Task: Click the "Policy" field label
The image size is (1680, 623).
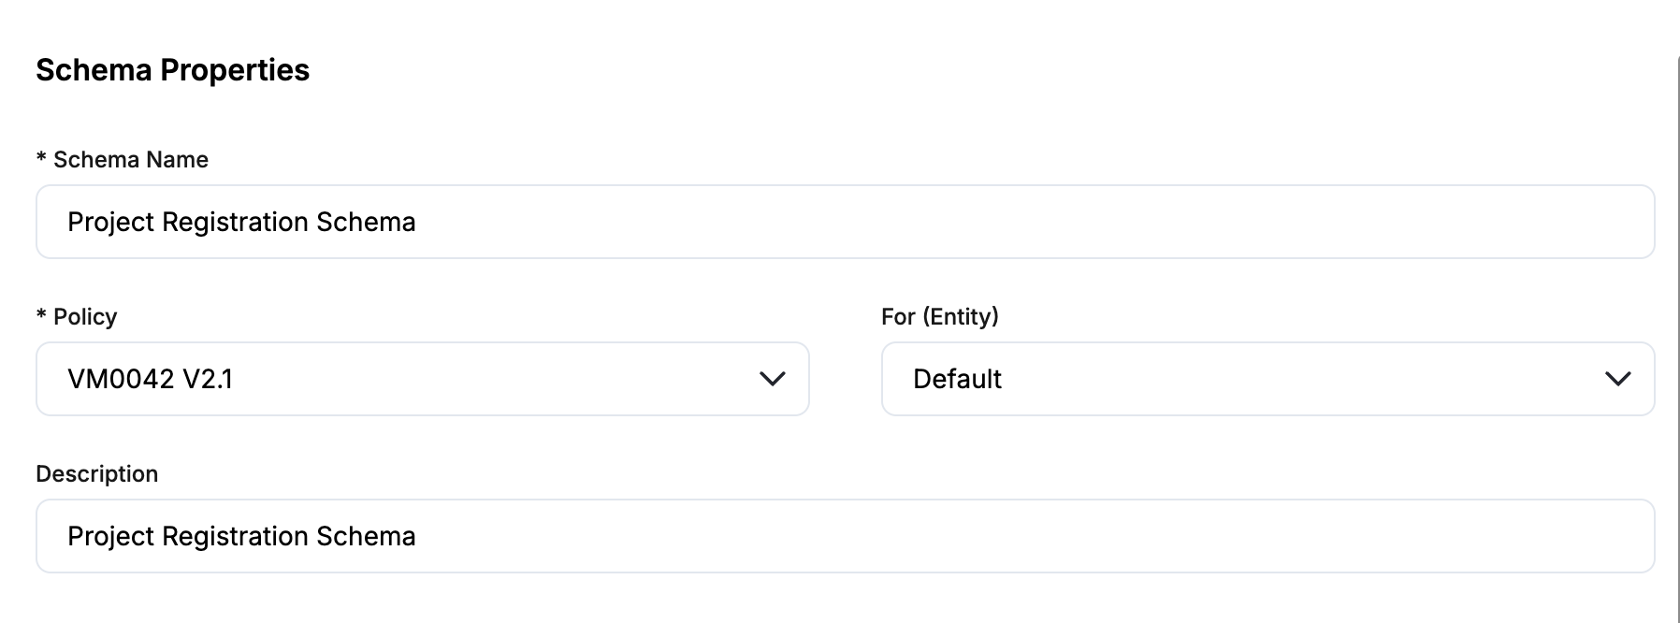Action: (85, 317)
